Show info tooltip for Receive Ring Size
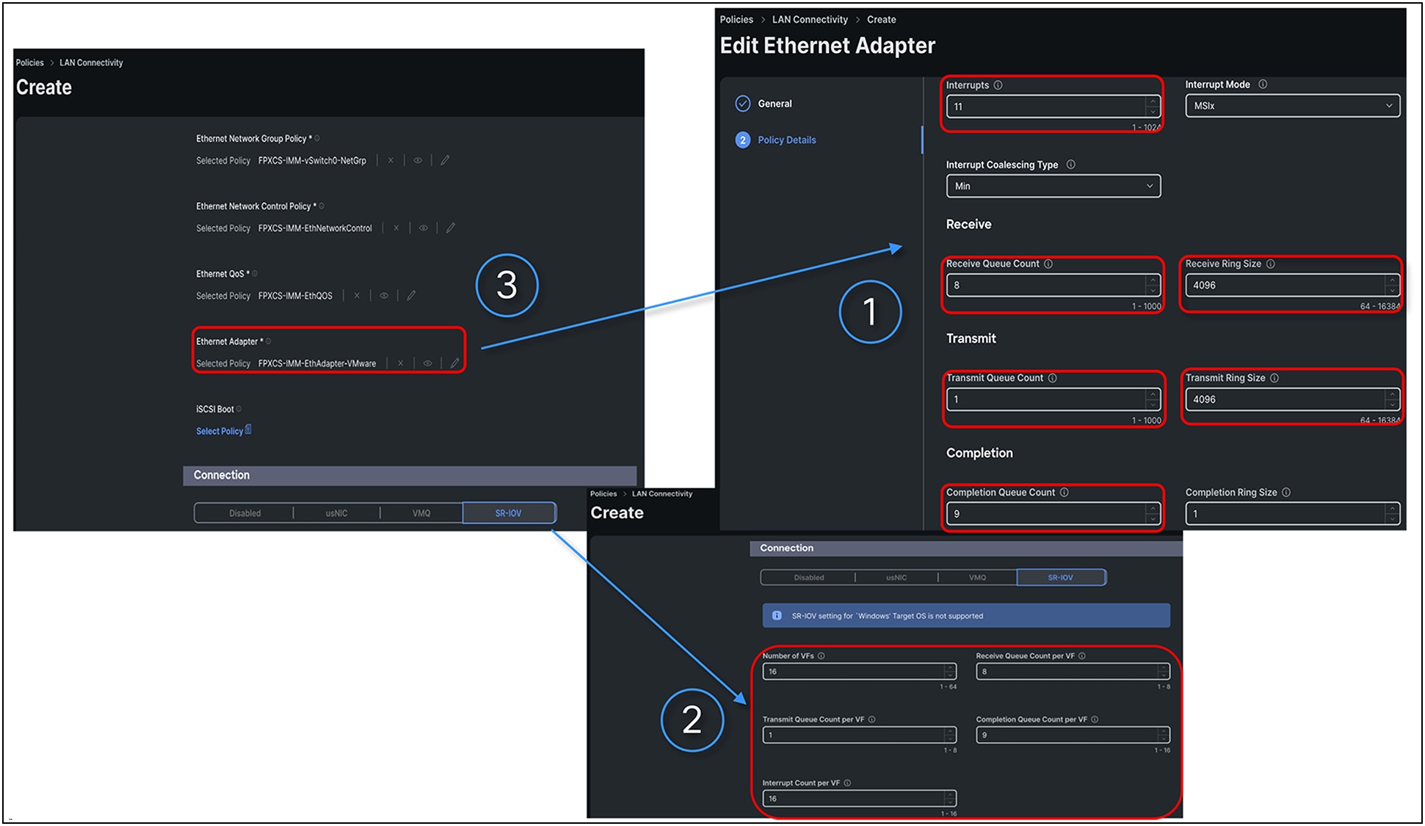The image size is (1425, 826). point(1271,264)
